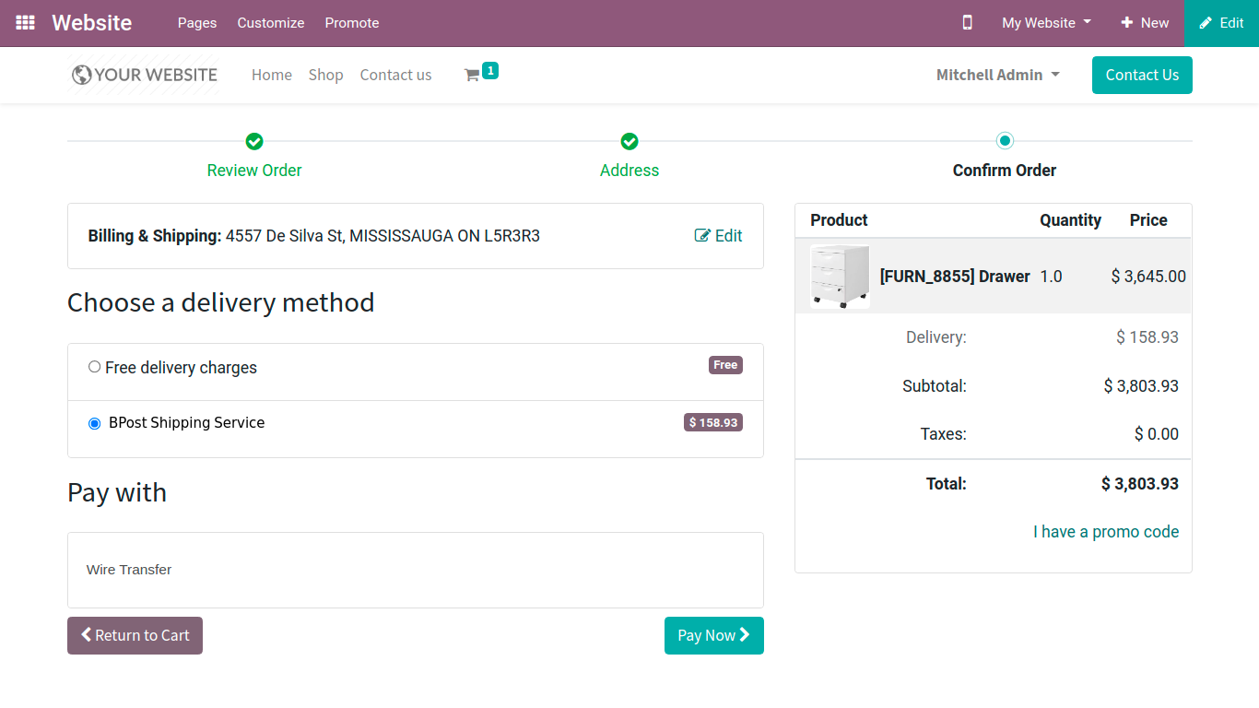Click the Address green checkmark step
Viewport: 1259px width, 708px height.
click(629, 141)
